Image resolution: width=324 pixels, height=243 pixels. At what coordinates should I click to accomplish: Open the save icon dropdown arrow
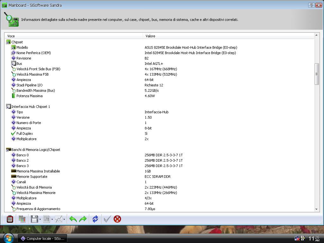pyautogui.click(x=40, y=219)
